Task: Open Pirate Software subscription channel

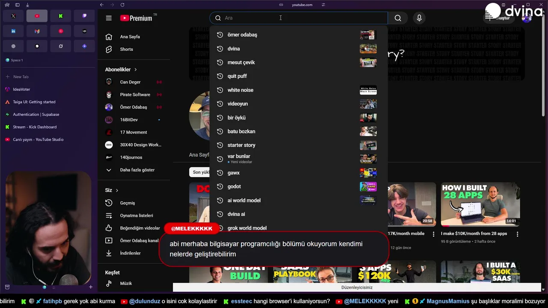Action: coord(134,95)
